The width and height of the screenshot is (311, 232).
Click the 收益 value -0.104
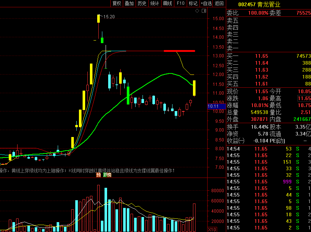click(x=261, y=141)
